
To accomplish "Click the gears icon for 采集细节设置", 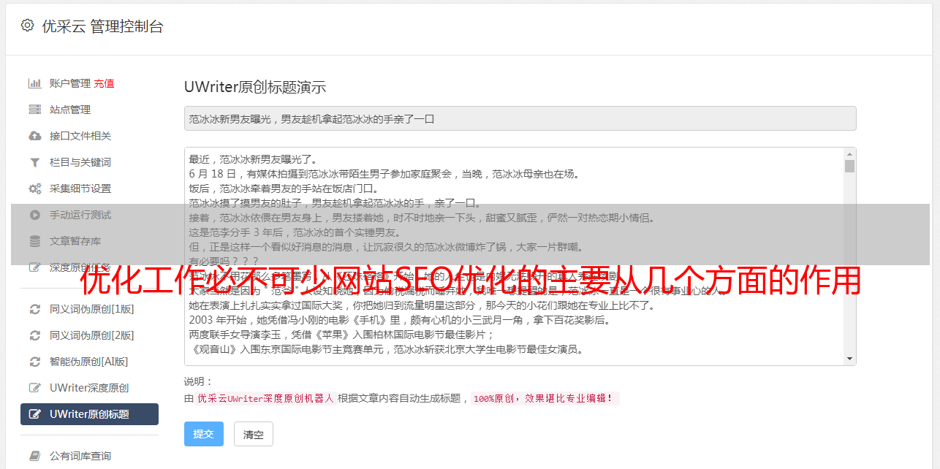I will tap(34, 188).
